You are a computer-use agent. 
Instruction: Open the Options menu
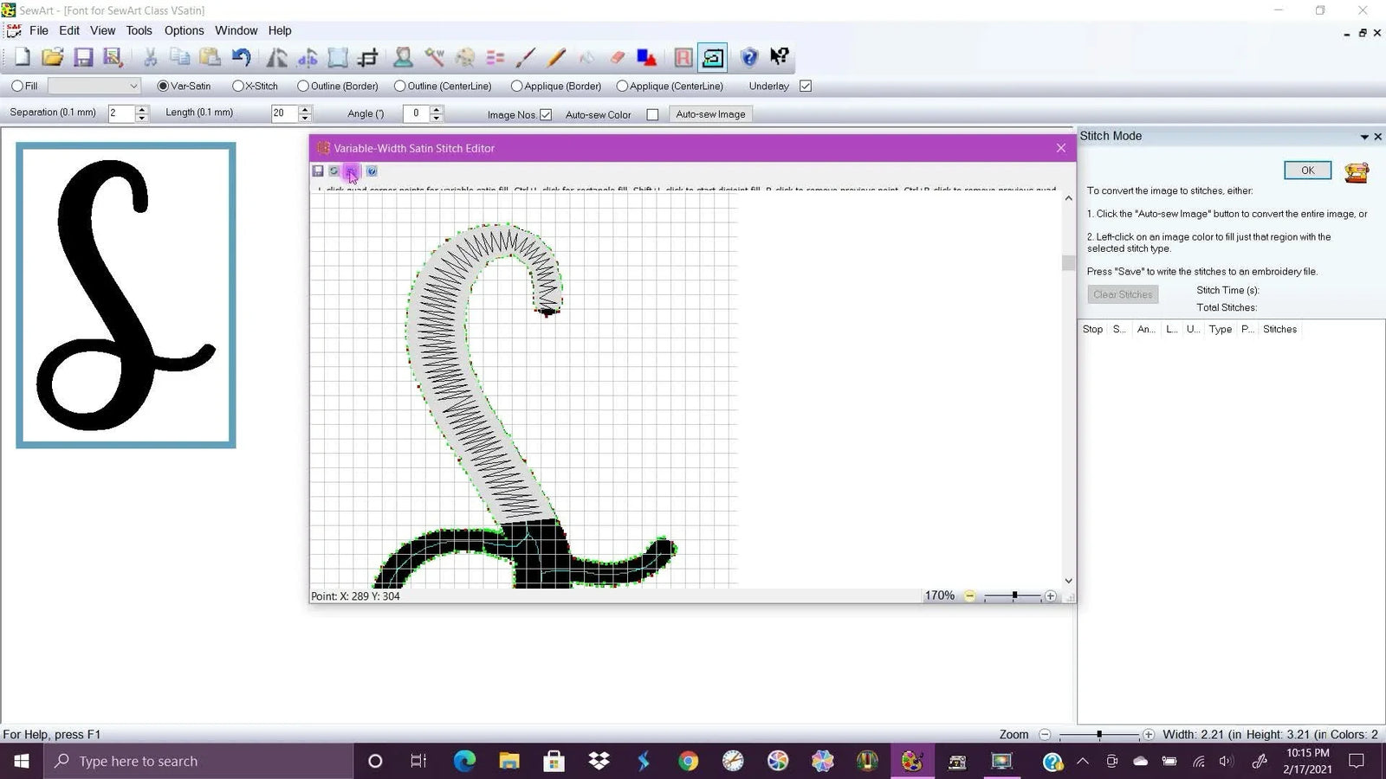pyautogui.click(x=184, y=30)
